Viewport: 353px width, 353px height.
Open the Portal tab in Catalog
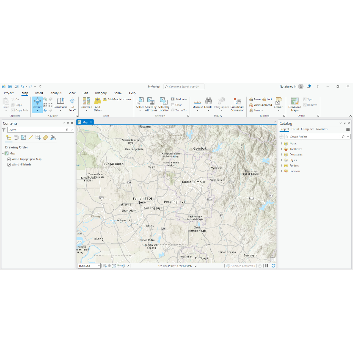point(295,129)
